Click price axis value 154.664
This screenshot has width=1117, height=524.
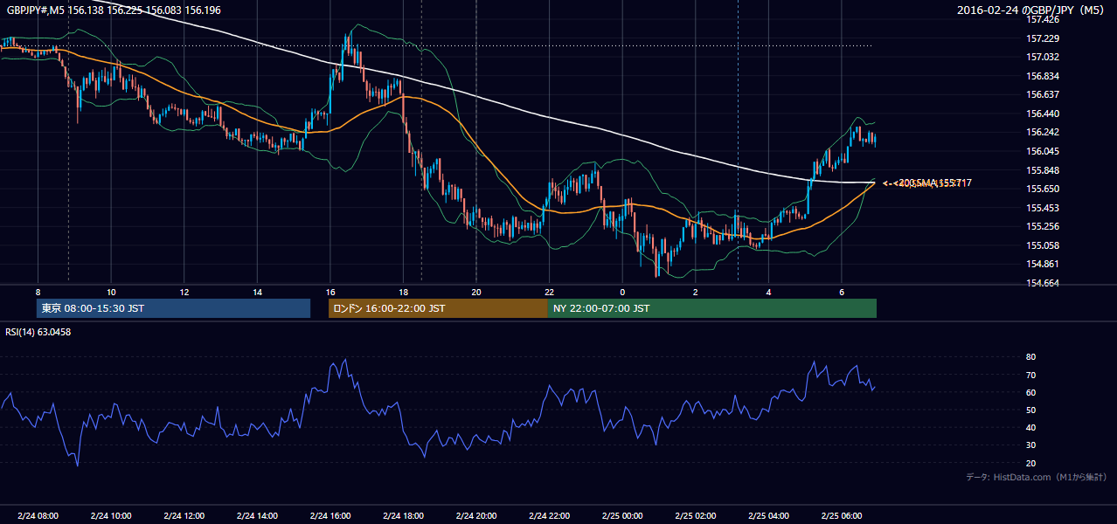(1044, 283)
